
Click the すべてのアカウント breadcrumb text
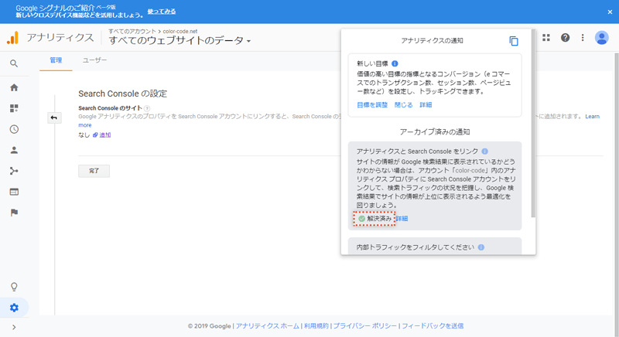click(x=132, y=31)
